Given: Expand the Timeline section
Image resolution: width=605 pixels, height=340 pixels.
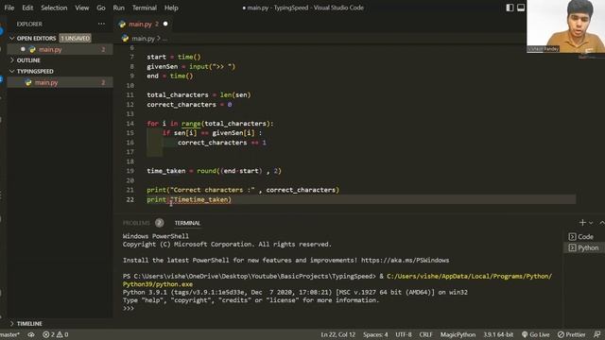Looking at the screenshot, I should (x=12, y=323).
